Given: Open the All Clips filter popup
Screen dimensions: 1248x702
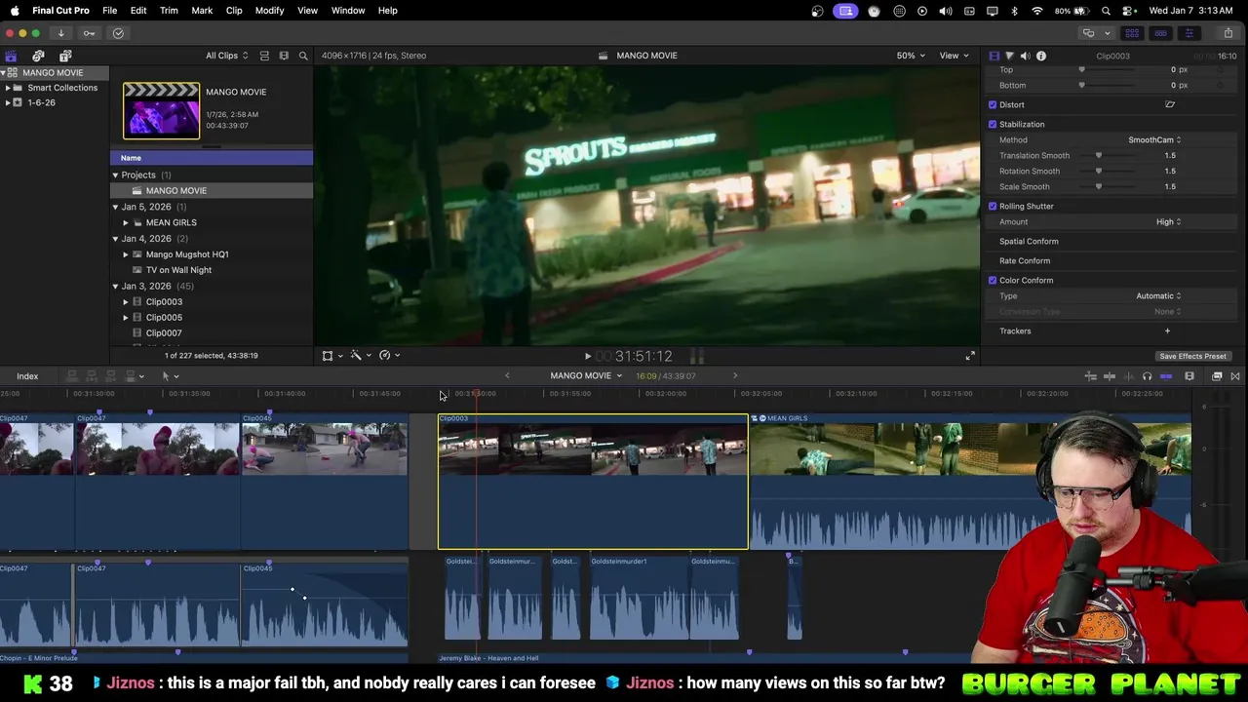Looking at the screenshot, I should click(226, 56).
